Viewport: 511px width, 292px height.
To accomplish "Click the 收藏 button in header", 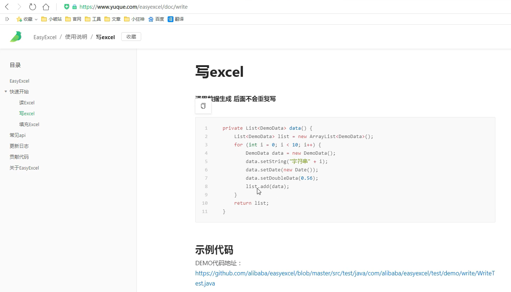I will coord(131,37).
